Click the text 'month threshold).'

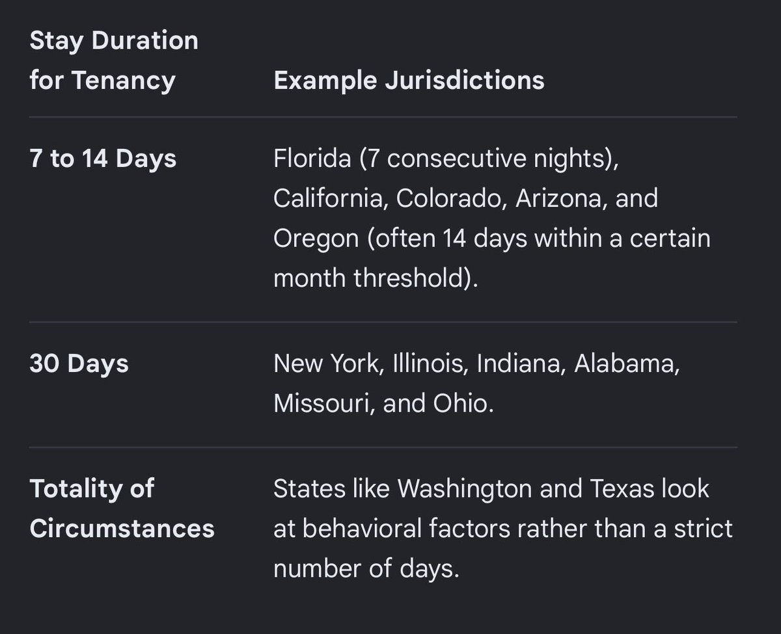point(376,278)
